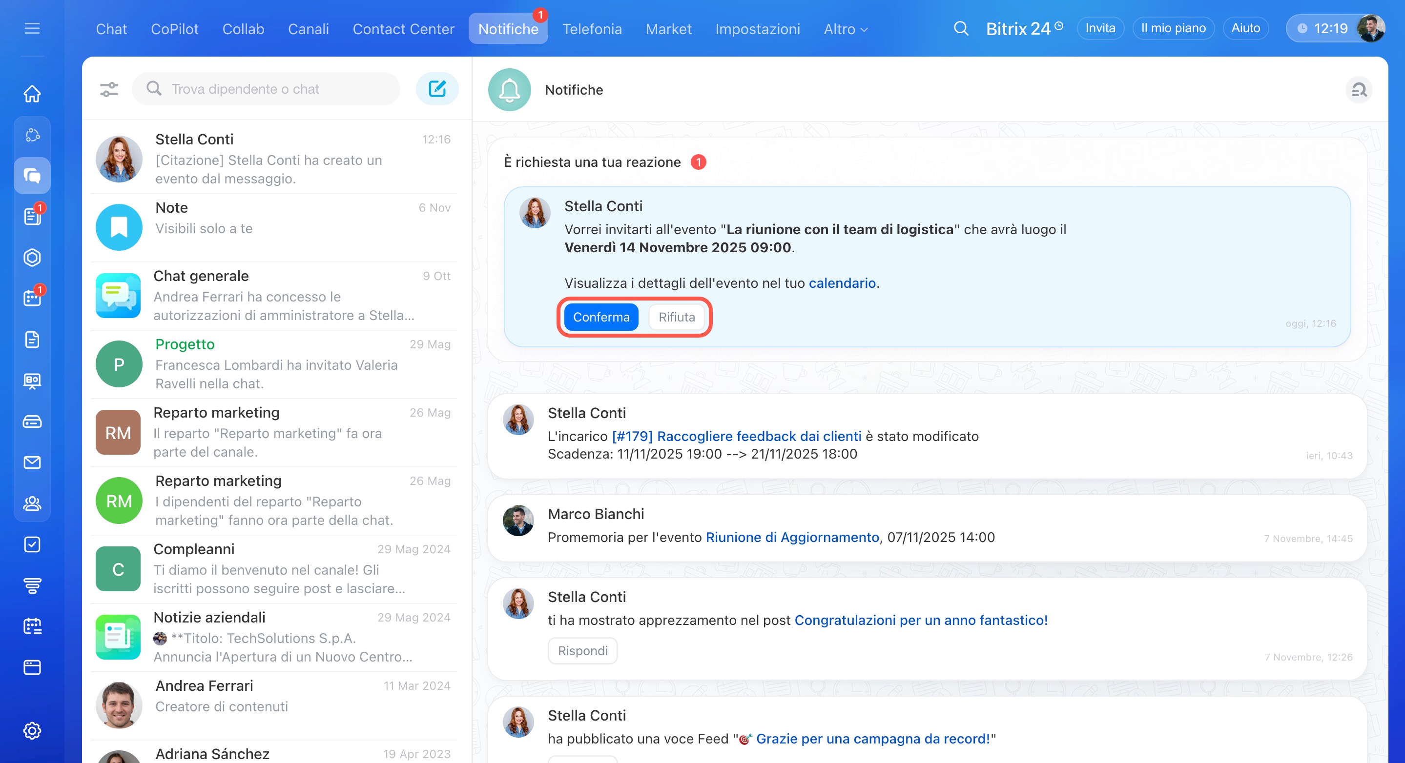This screenshot has width=1405, height=763.
Task: Open the employees group icon in sidebar
Action: pyautogui.click(x=32, y=503)
